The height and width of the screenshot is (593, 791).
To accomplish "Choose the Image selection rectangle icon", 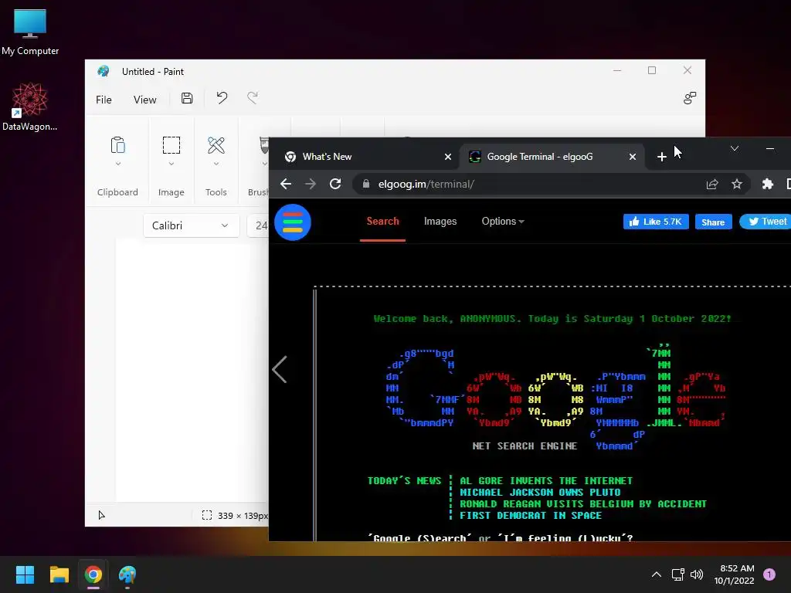I will (x=171, y=145).
